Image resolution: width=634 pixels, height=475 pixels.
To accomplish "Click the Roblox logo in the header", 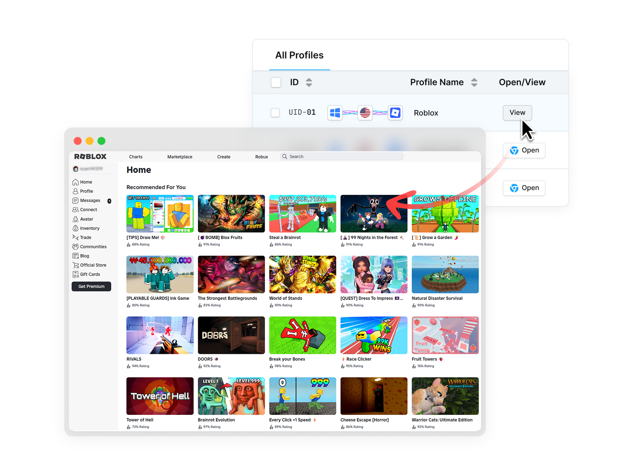I will [90, 156].
